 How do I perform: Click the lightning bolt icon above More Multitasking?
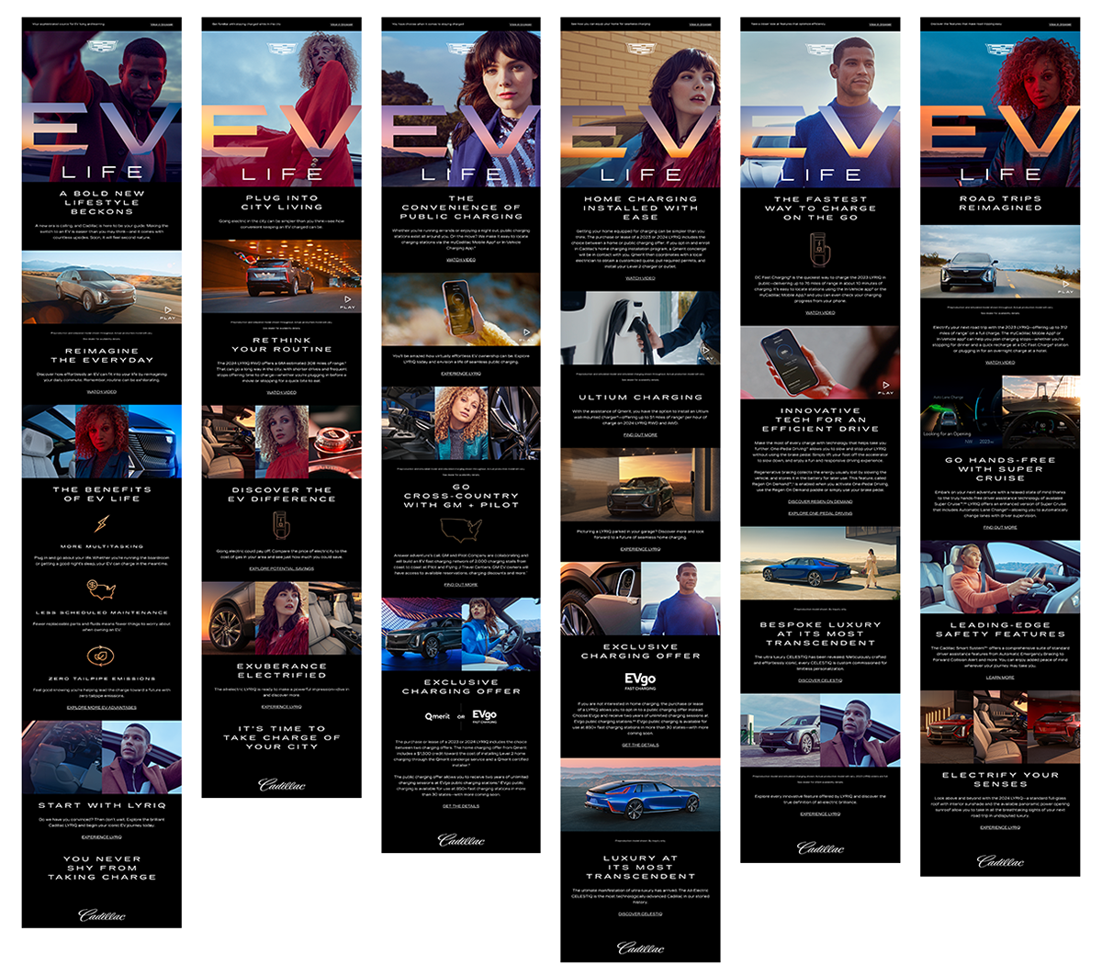(x=102, y=523)
